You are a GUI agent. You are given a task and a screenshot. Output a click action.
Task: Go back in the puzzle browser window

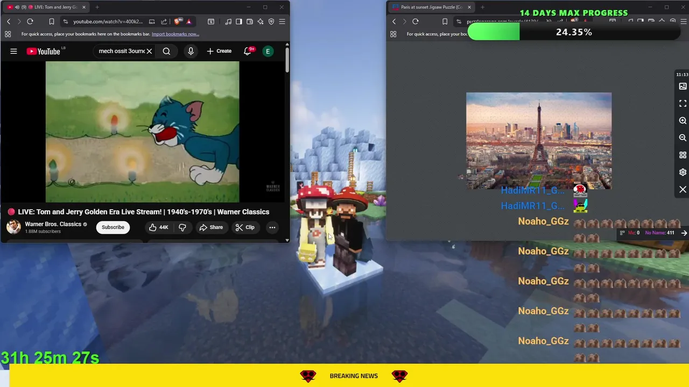pyautogui.click(x=394, y=21)
